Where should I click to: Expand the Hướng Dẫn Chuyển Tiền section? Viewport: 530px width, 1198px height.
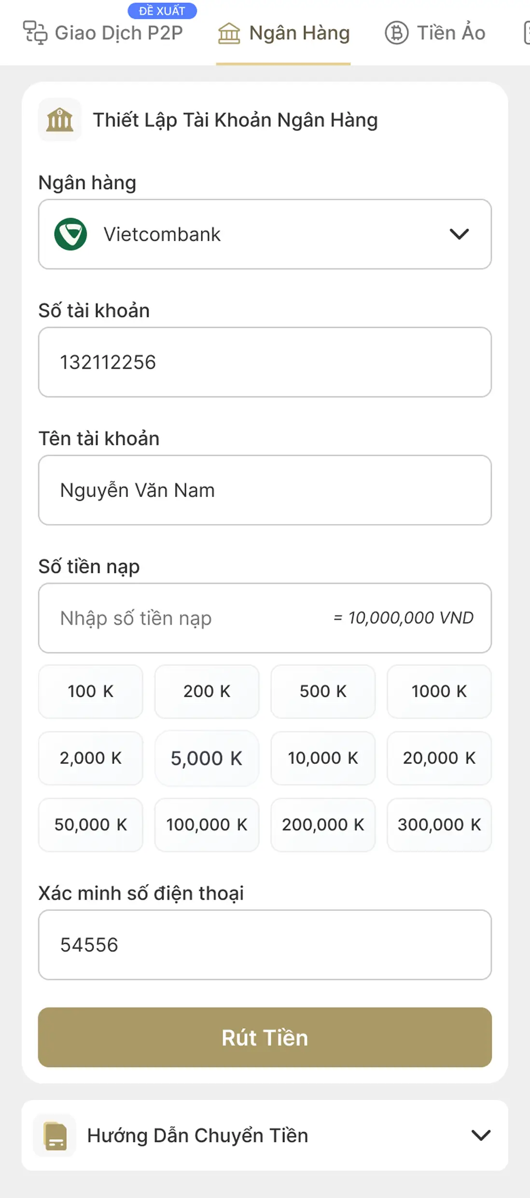(265, 1135)
